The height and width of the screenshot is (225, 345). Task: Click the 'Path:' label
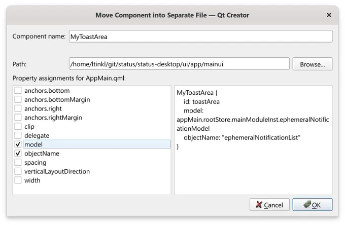pos(19,64)
